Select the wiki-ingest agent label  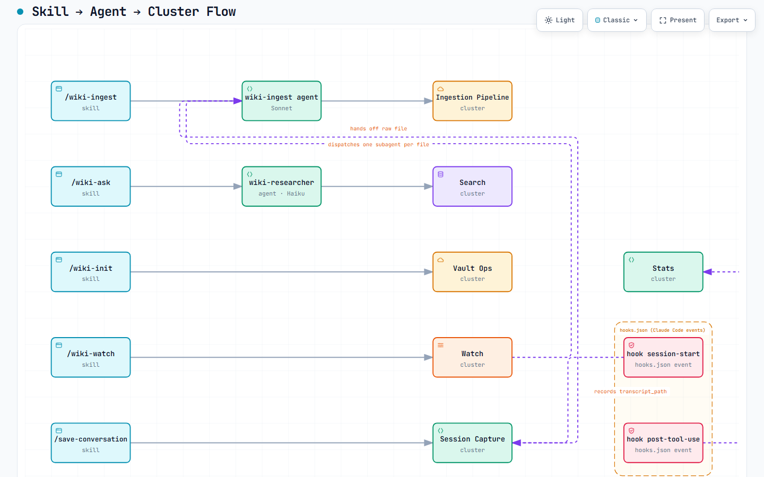282,97
